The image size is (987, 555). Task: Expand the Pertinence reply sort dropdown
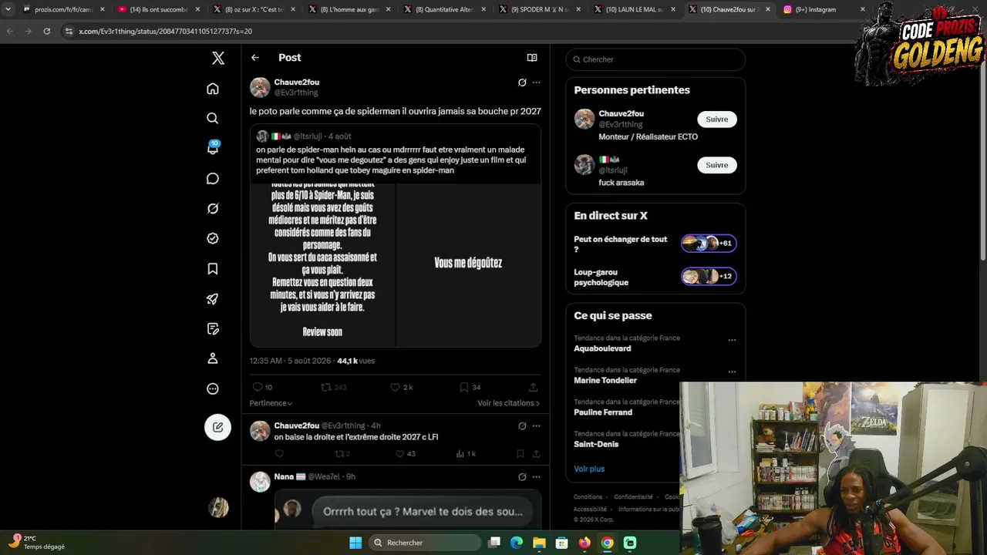click(271, 403)
